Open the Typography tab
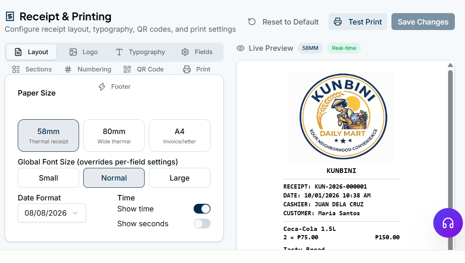Image resolution: width=465 pixels, height=263 pixels. tap(140, 52)
